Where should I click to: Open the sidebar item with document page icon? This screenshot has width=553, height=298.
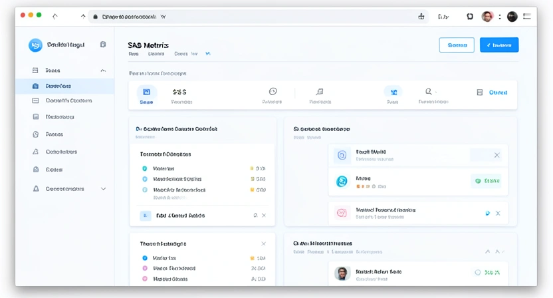[x=65, y=117]
